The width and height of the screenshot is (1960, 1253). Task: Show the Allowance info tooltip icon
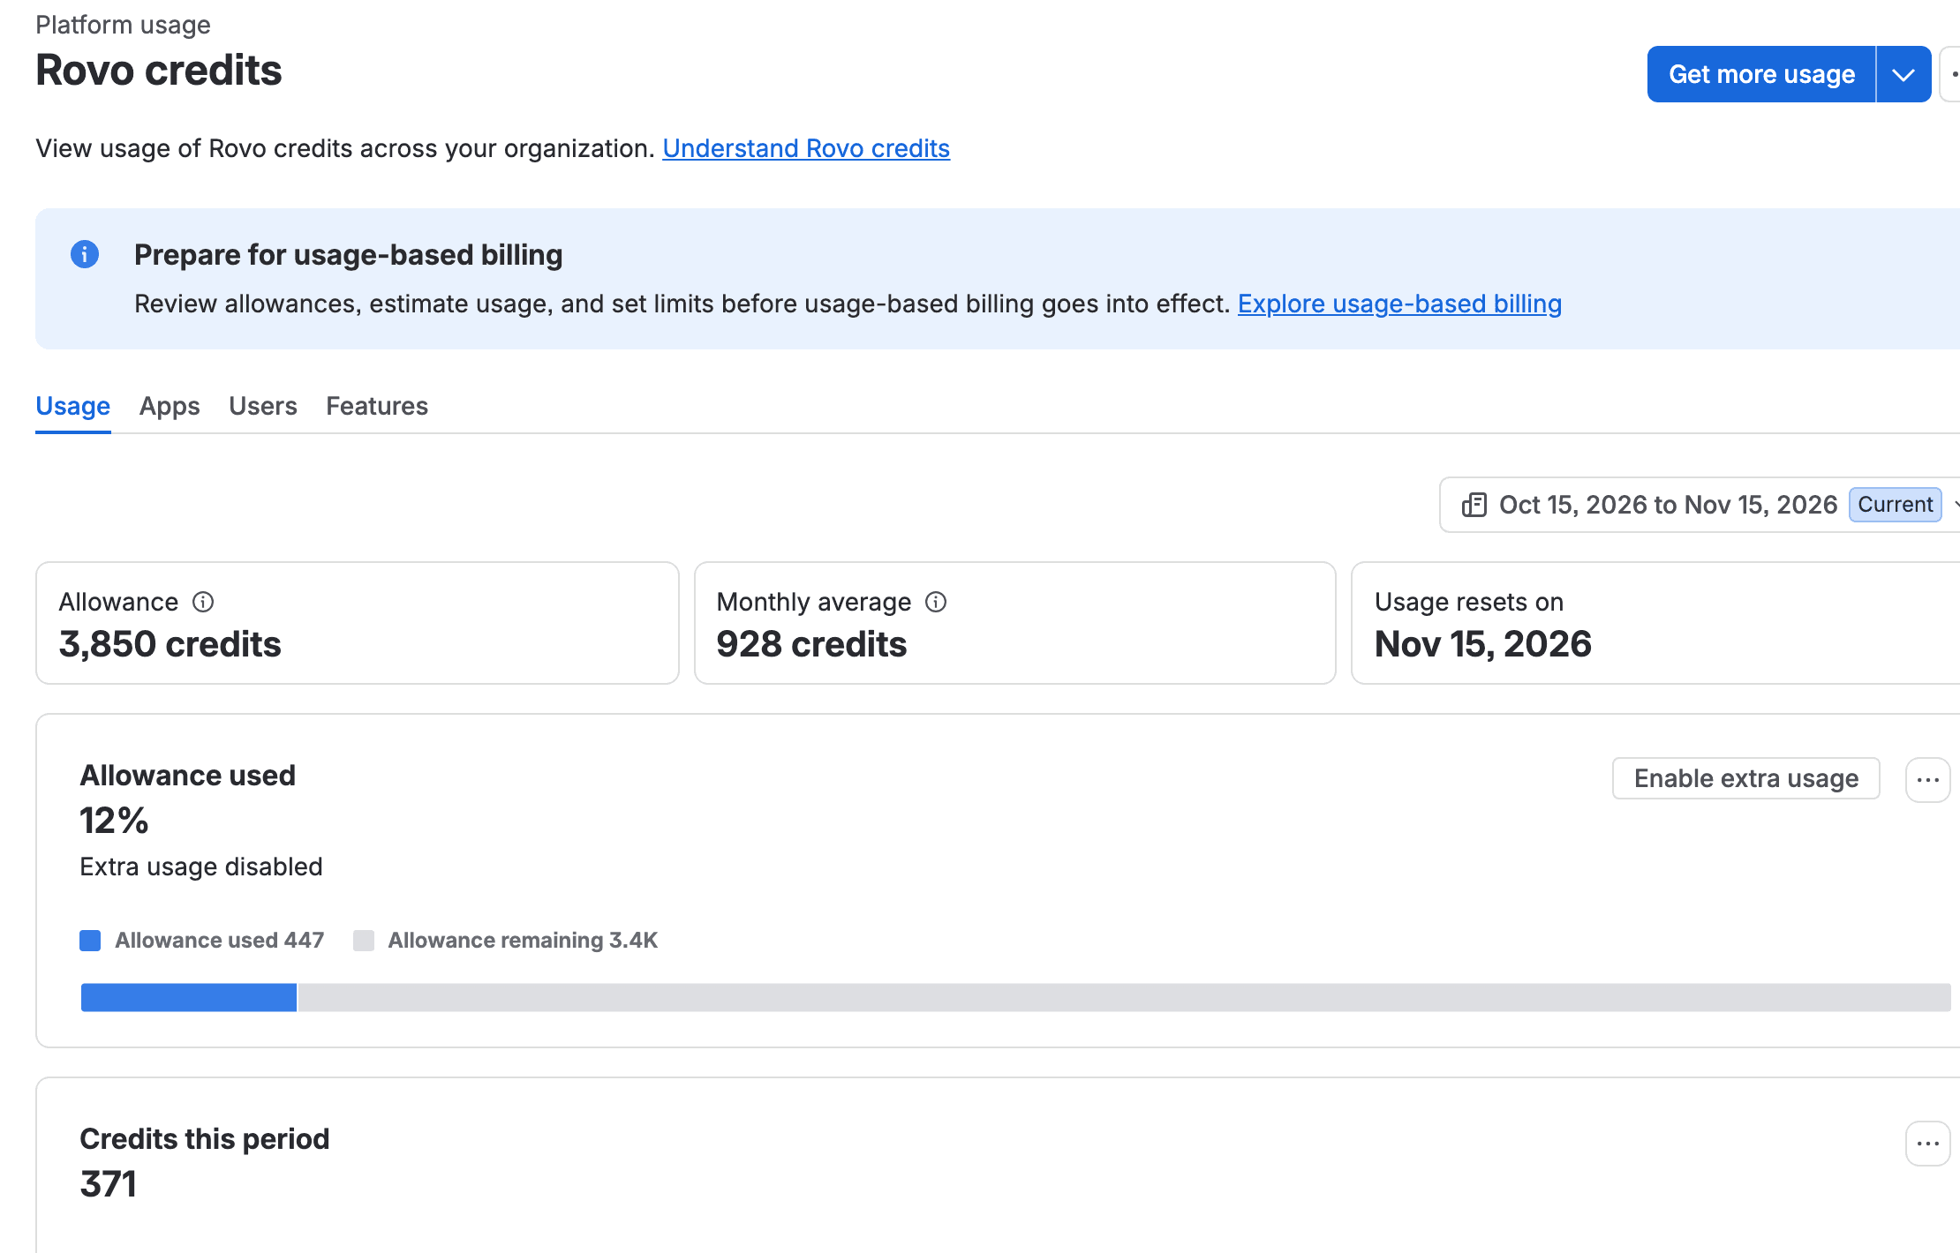(x=203, y=602)
